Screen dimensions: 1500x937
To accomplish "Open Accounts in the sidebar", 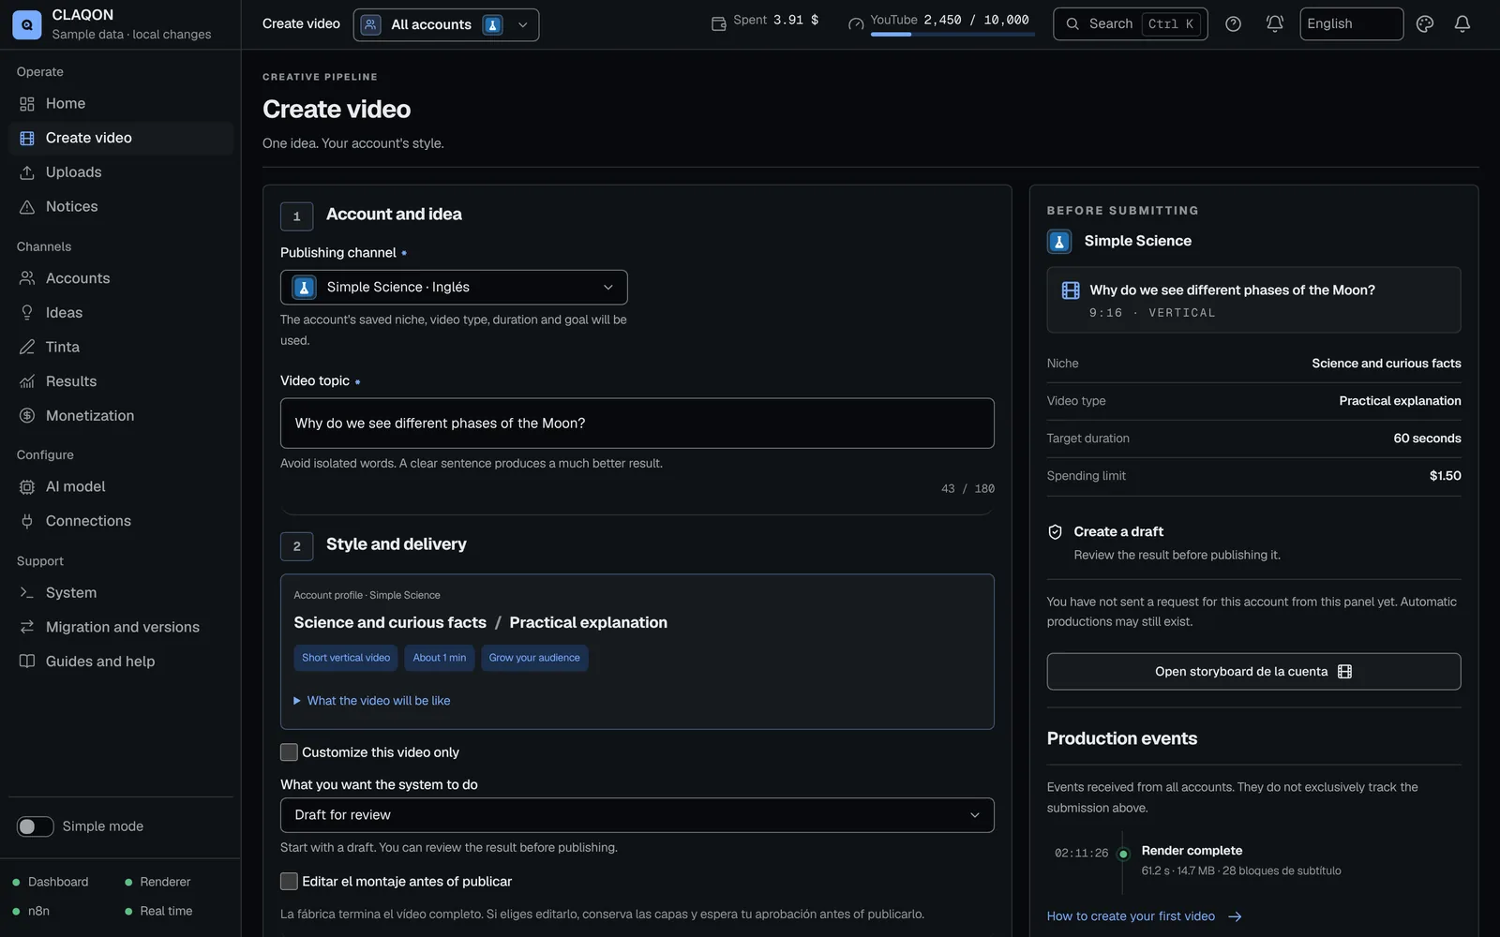I will tap(121, 278).
